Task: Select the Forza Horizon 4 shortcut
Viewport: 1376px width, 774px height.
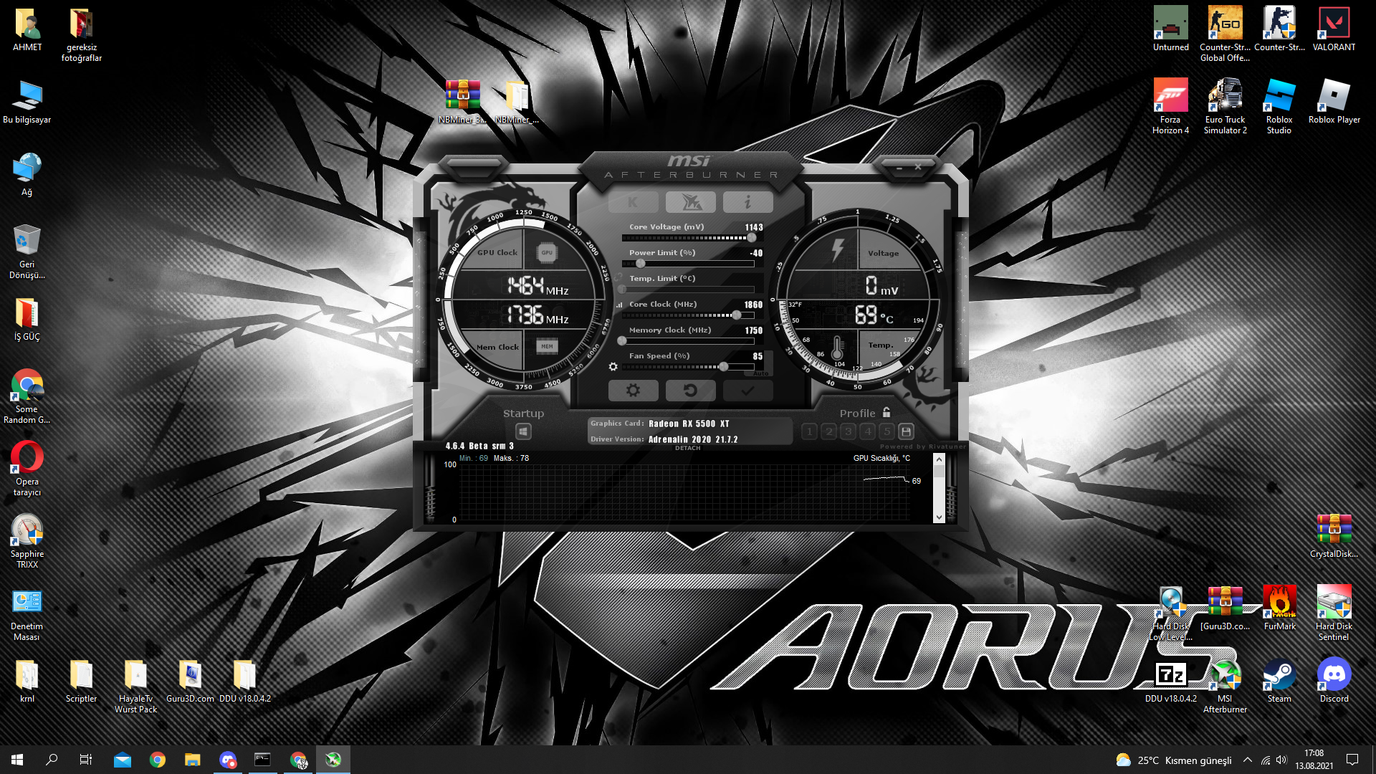Action: [x=1170, y=107]
